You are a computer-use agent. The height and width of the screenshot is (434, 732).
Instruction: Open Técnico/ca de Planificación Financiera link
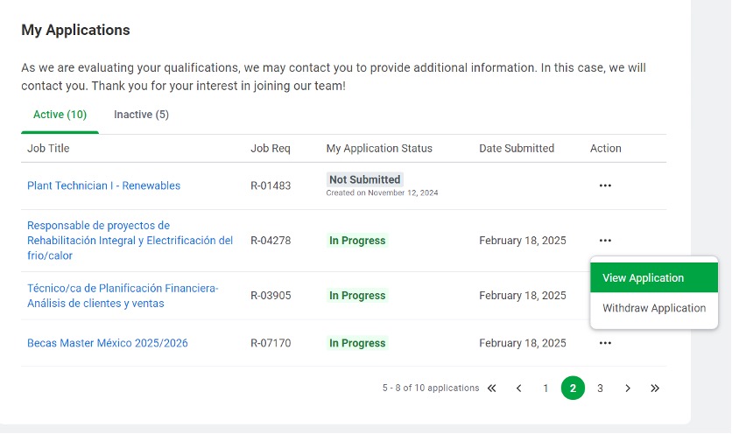123,296
